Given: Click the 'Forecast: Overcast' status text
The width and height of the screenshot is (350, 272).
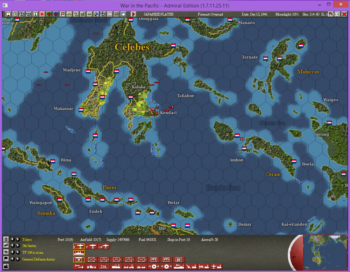Looking at the screenshot, I should click(210, 14).
